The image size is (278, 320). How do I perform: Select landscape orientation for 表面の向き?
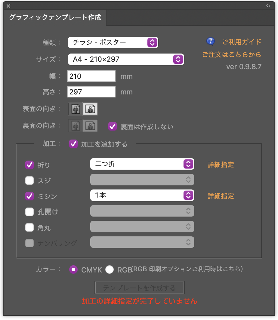pyautogui.click(x=90, y=109)
